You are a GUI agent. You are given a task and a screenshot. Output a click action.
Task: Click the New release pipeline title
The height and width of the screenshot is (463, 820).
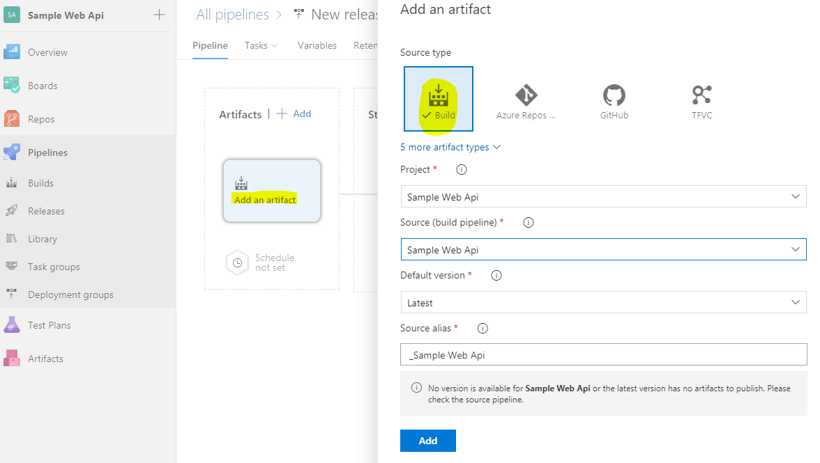[x=343, y=15]
